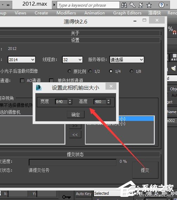Click the >> add camera button

tap(75, 126)
